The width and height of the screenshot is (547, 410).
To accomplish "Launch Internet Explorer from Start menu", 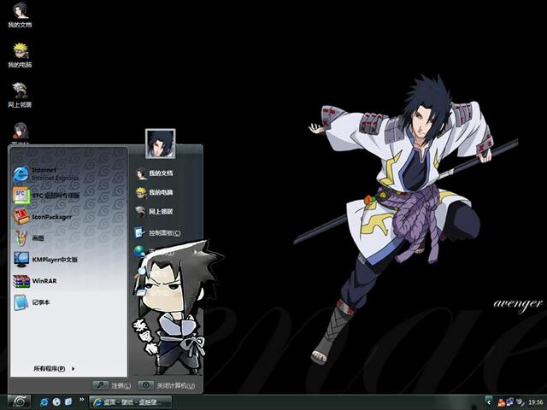I will pyautogui.click(x=46, y=173).
